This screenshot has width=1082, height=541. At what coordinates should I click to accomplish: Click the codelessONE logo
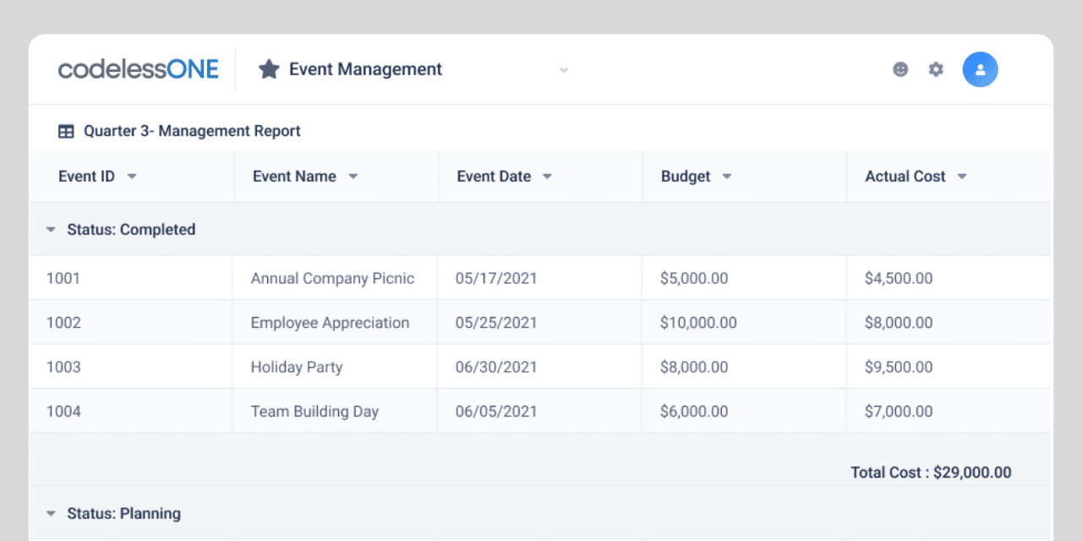pos(138,69)
